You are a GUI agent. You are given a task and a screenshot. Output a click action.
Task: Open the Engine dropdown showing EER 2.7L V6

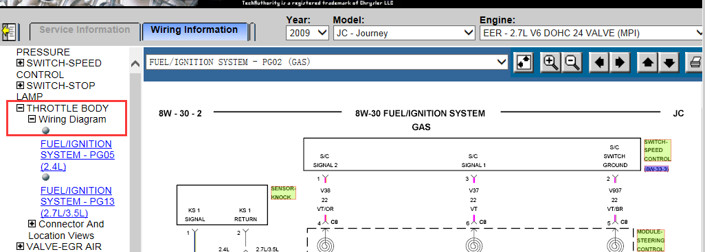point(592,33)
